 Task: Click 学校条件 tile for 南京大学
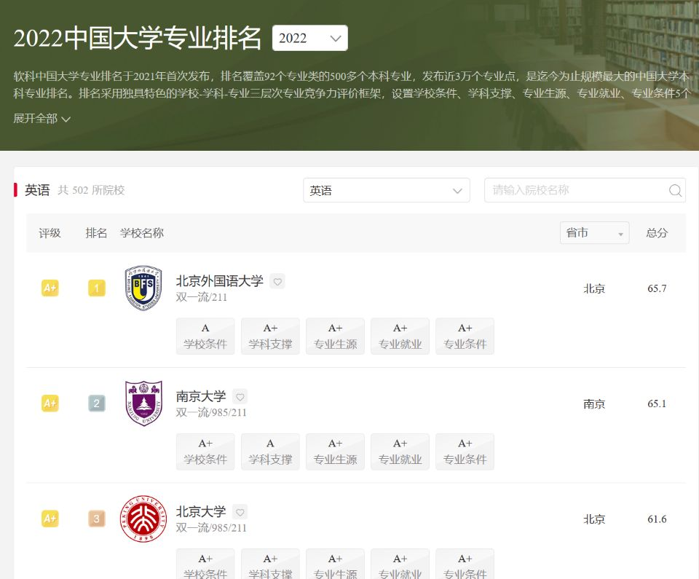pyautogui.click(x=205, y=452)
